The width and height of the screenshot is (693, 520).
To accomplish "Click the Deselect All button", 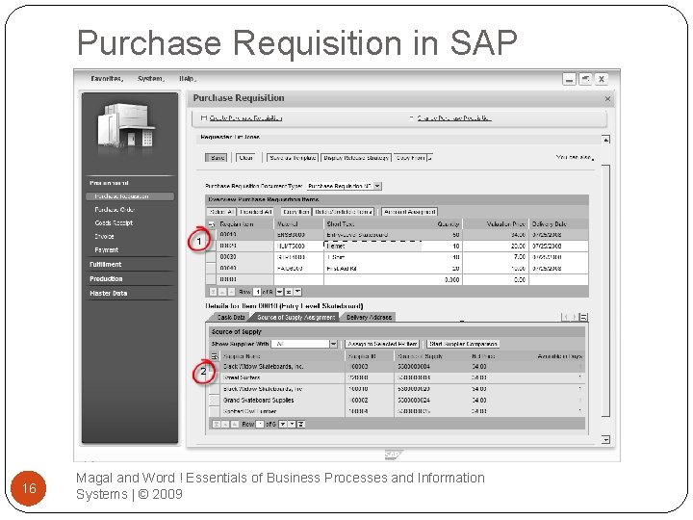I will coord(256,212).
